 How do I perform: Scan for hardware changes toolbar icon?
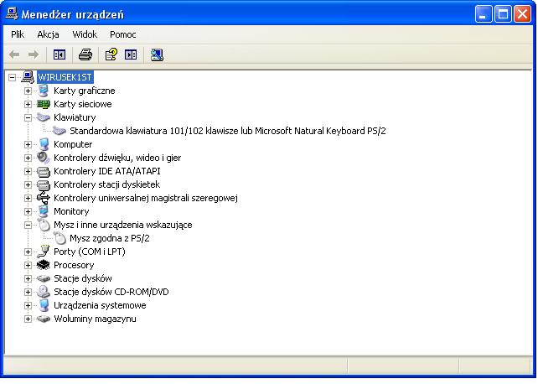click(157, 54)
